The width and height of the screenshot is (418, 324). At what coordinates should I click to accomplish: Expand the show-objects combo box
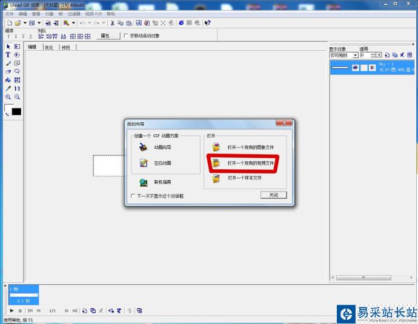355,56
